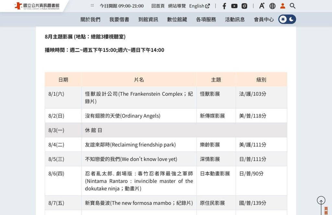Select the 美/普/118分 rating cell
The width and height of the screenshot is (332, 215).
[261, 116]
